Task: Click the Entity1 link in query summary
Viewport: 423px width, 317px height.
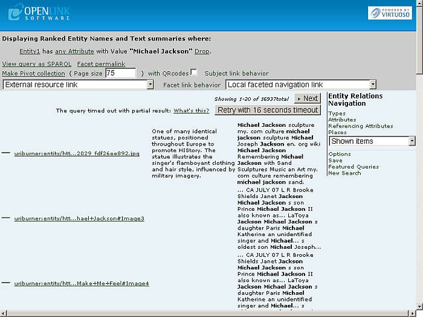Action: click(30, 51)
